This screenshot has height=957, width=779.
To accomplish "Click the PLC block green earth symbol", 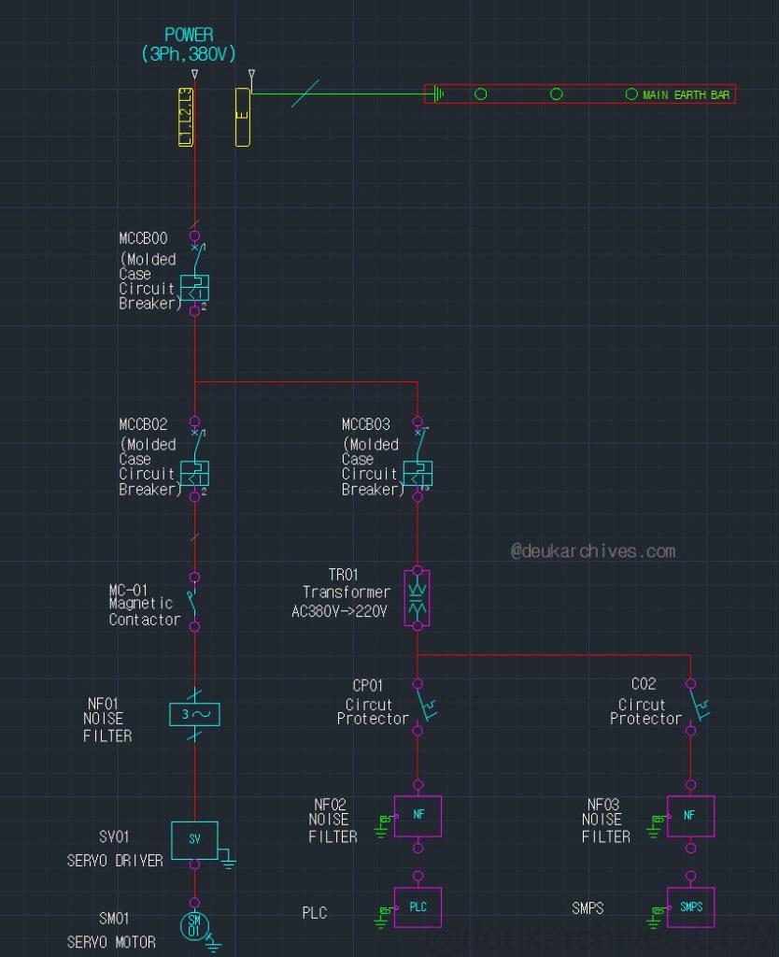I will click(x=383, y=918).
